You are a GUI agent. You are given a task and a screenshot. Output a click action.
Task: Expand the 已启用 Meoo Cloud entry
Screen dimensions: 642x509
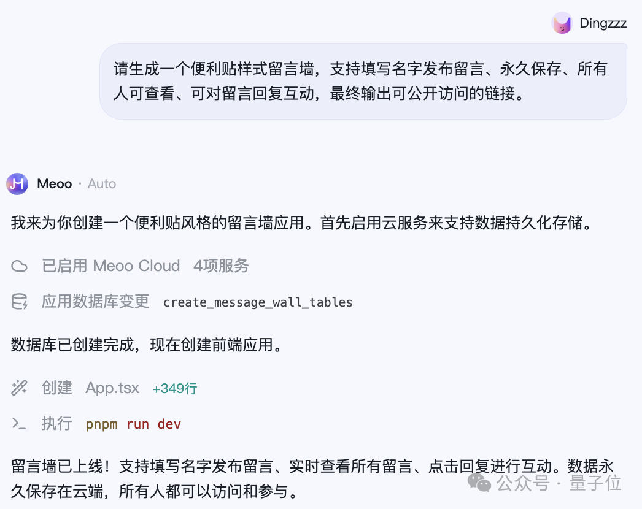107,266
